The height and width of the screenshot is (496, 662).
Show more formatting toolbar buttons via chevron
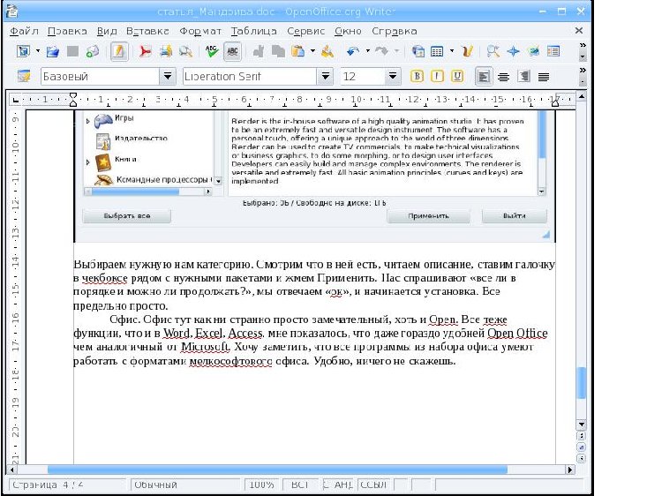pyautogui.click(x=583, y=70)
